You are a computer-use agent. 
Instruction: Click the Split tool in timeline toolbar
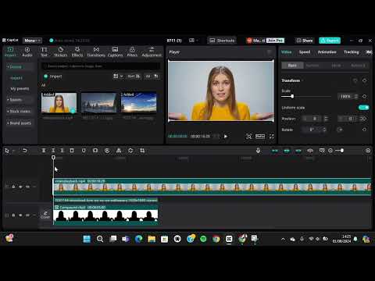(44, 151)
